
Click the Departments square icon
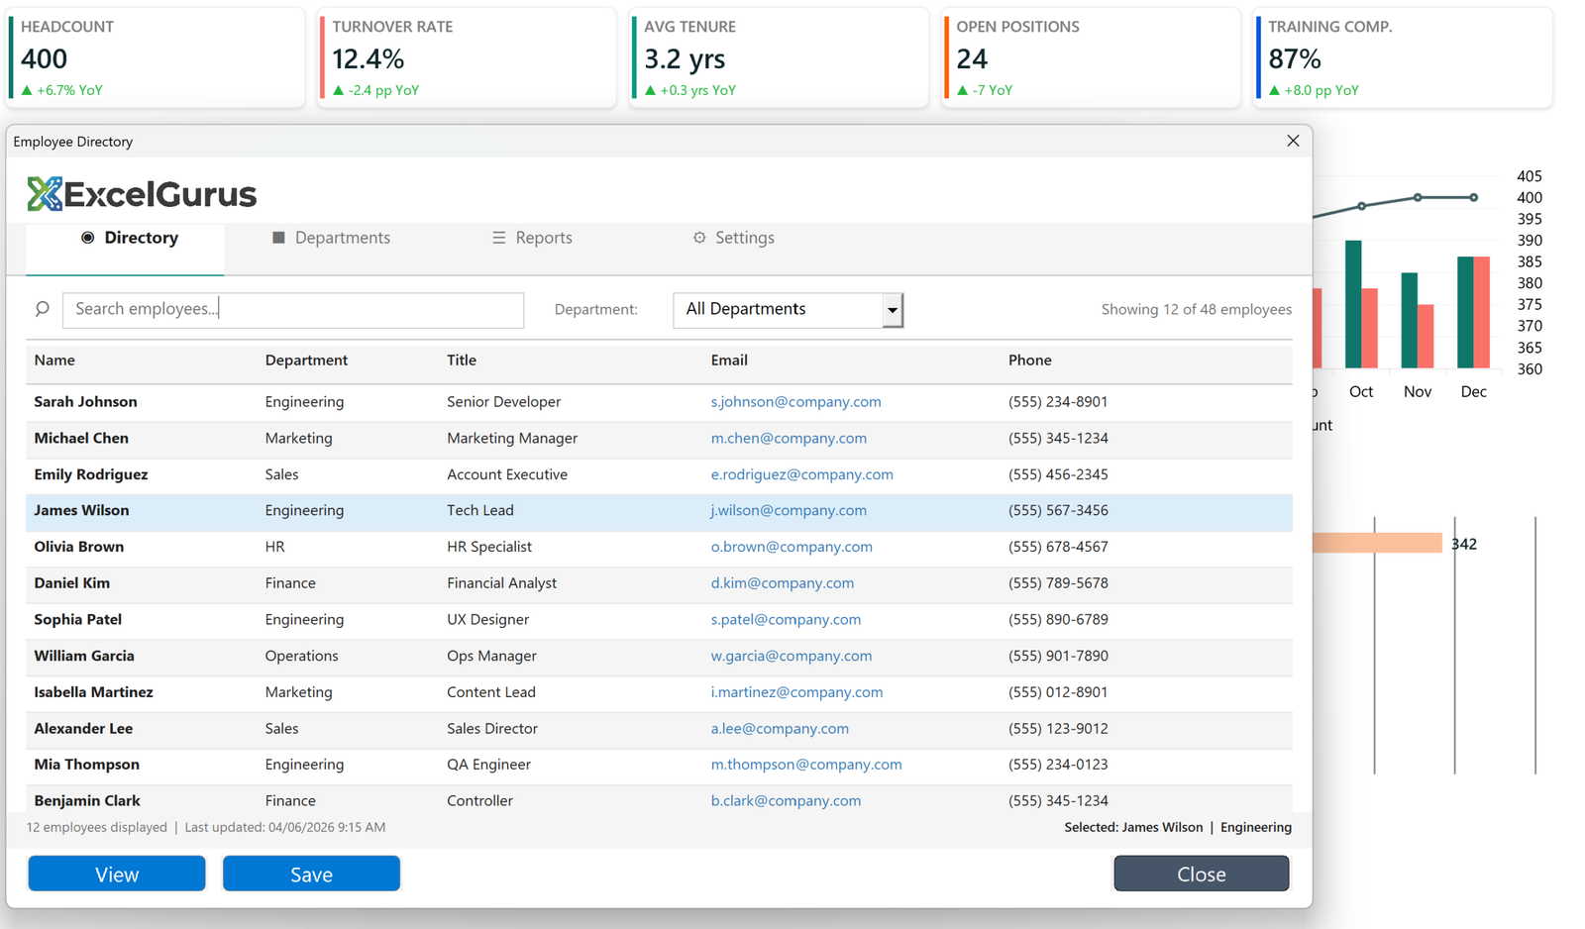[278, 237]
